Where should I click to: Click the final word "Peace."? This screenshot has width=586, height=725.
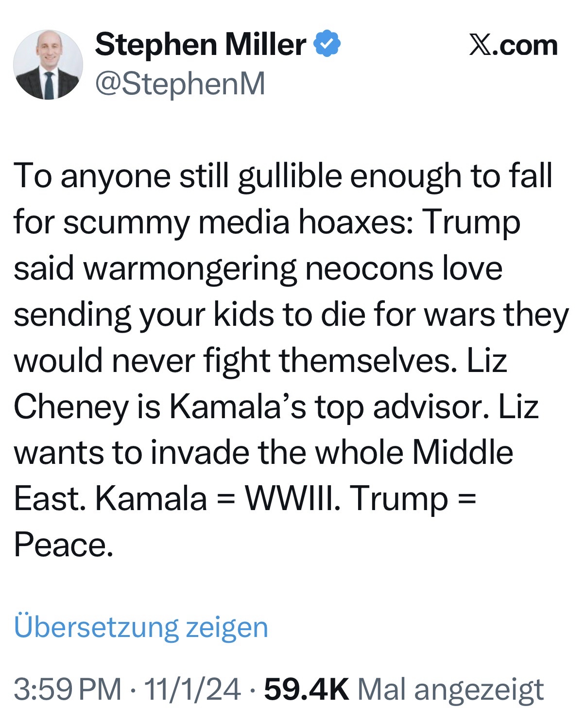pos(63,545)
